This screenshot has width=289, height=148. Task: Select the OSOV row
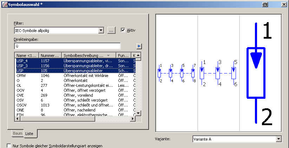pyautogui.click(x=75, y=105)
